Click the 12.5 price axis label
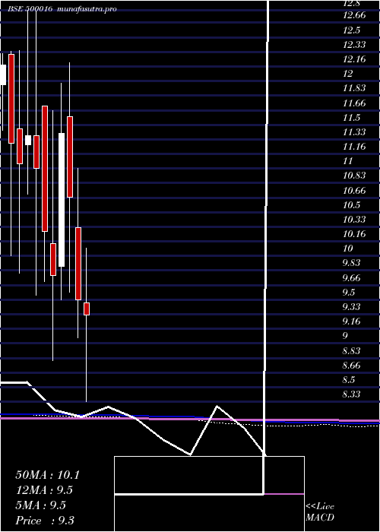 point(351,30)
